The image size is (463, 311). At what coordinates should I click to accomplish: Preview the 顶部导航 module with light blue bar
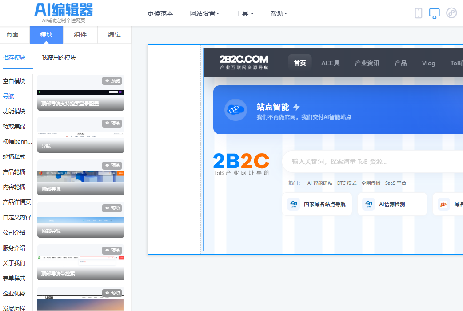pos(112,208)
